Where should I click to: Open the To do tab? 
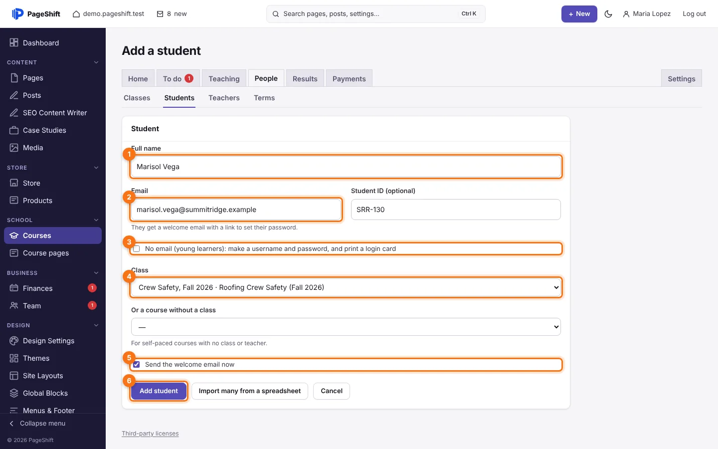[x=178, y=78]
